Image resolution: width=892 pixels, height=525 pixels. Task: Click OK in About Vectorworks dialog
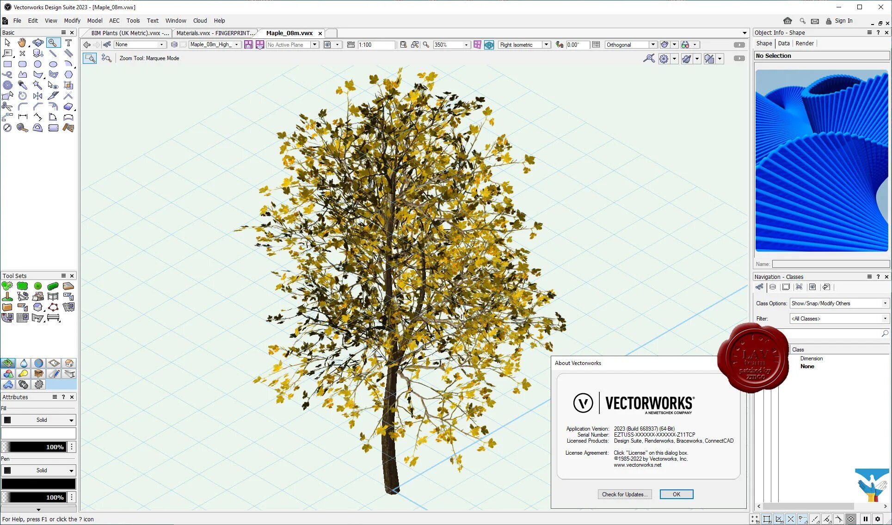[676, 494]
